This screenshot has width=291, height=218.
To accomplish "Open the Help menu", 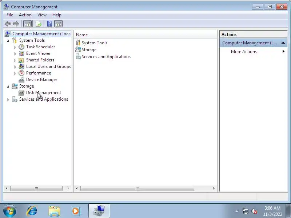I will pos(57,15).
